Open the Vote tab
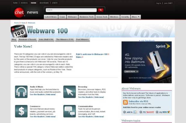The height and width of the screenshot is (123, 186). (46, 39)
